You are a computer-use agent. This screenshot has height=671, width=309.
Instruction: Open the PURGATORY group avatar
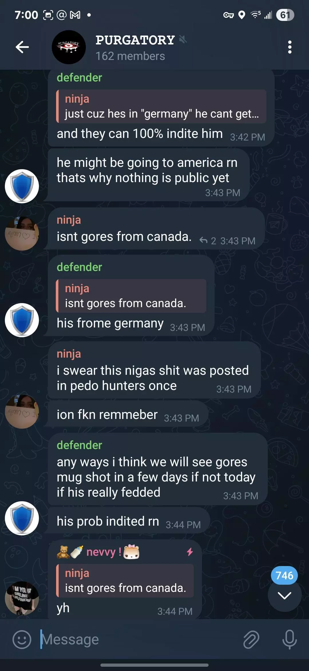point(69,47)
